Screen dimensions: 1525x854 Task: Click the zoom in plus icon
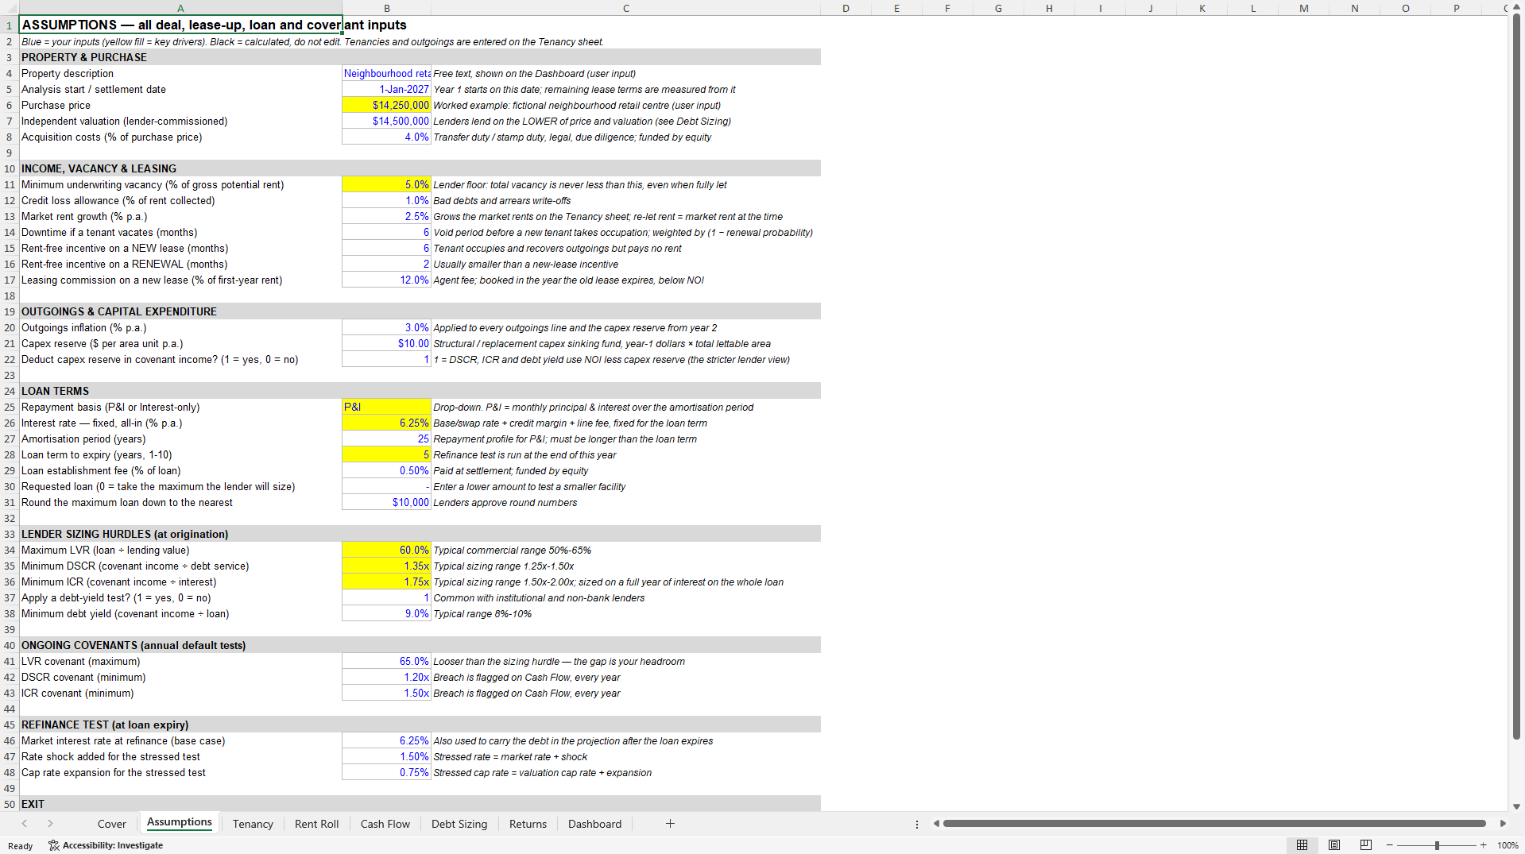pyautogui.click(x=1483, y=845)
